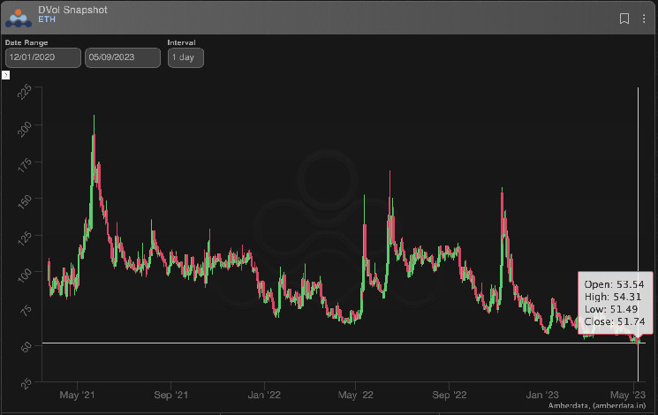658x415 pixels.
Task: Click the 200 y-axis value
Action: pos(25,129)
